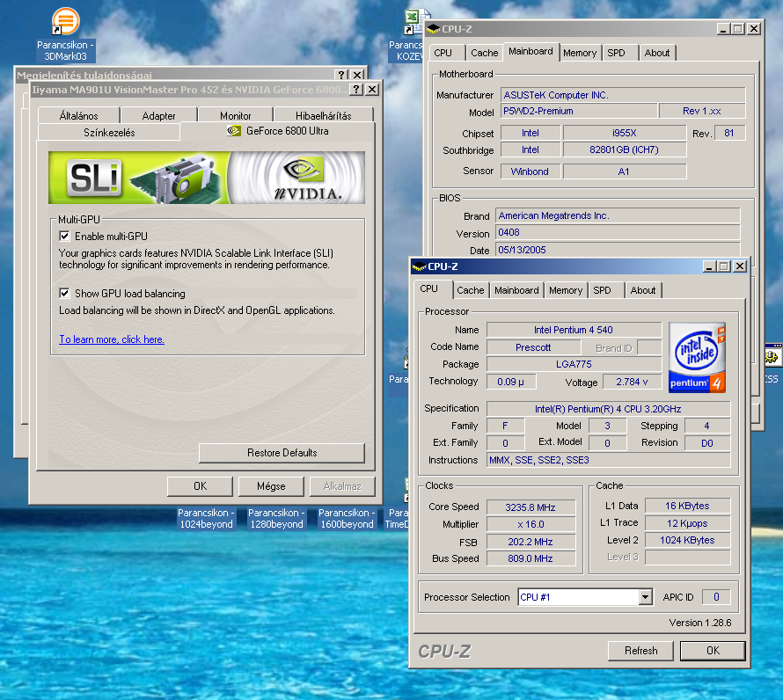Follow the 'To learn more, click here' link
Image resolution: width=783 pixels, height=700 pixels.
coord(112,339)
